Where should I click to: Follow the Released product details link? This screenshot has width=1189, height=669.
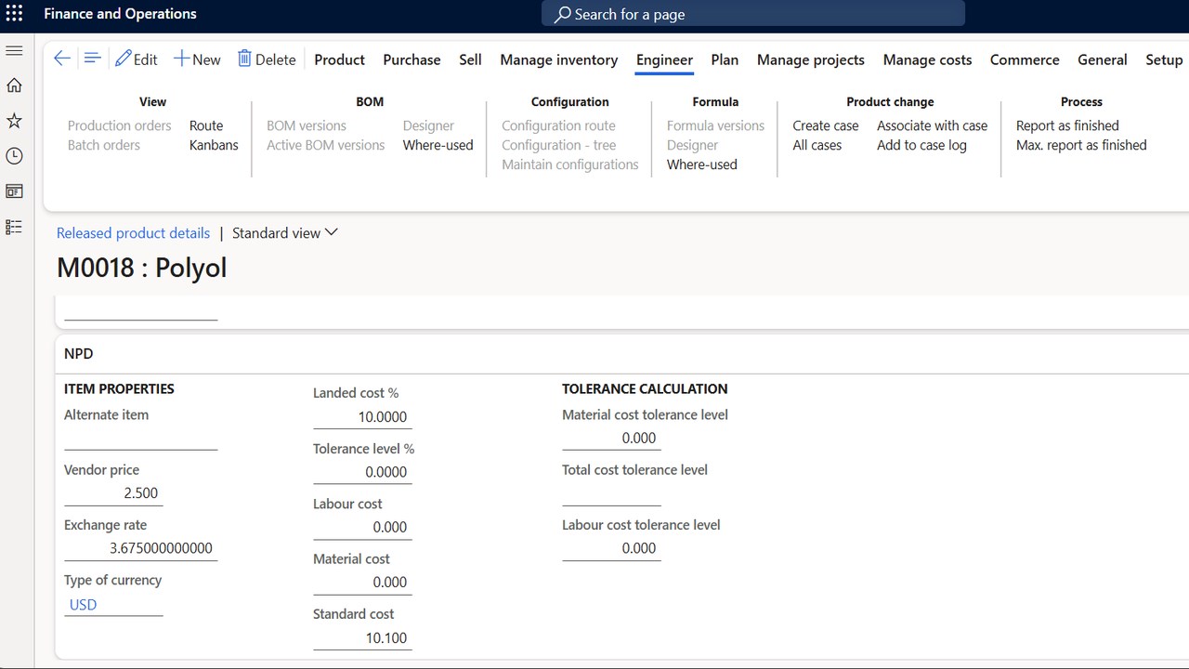pyautogui.click(x=133, y=233)
